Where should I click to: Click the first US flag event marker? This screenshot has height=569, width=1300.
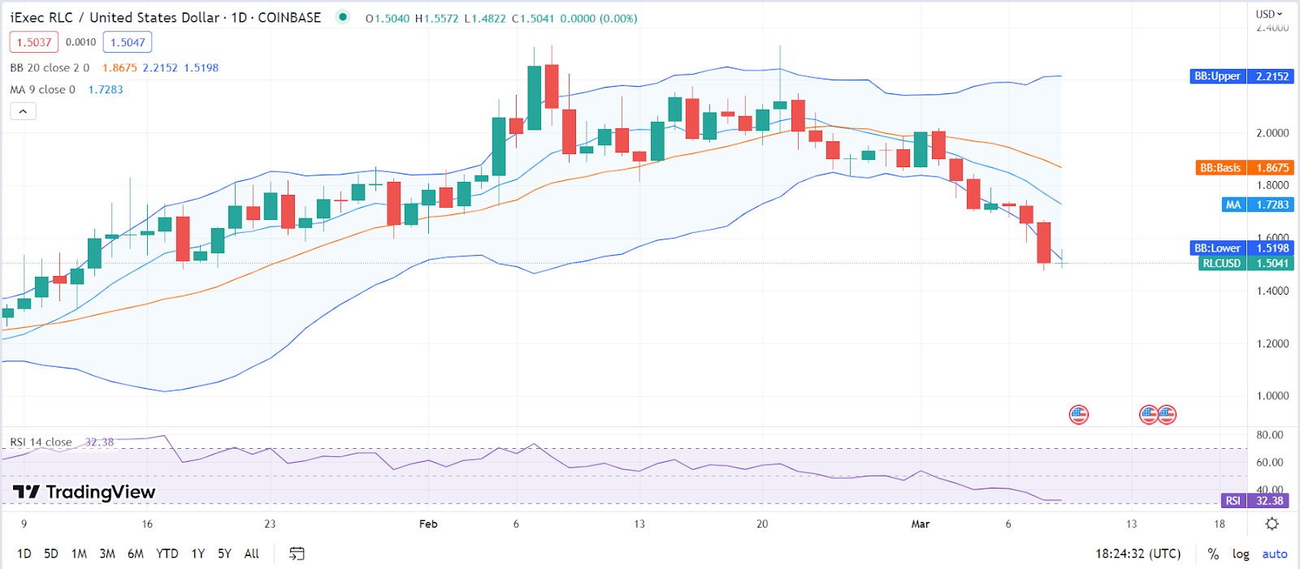click(x=1078, y=415)
